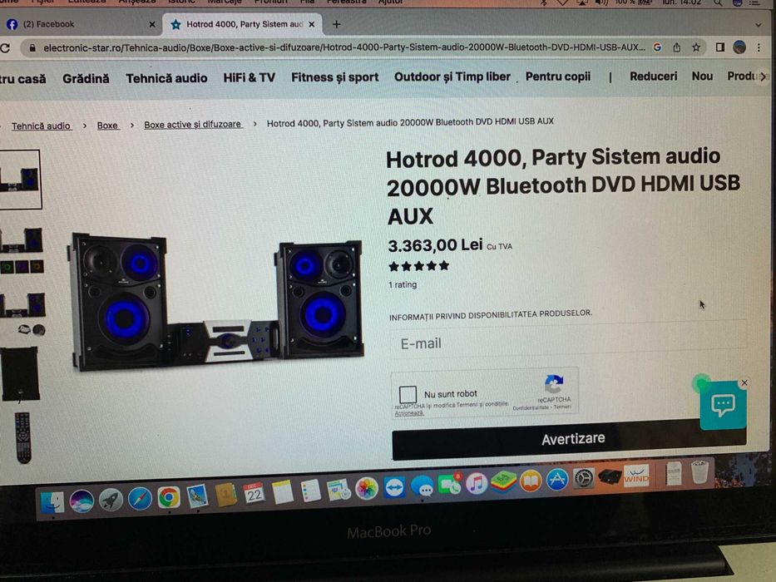This screenshot has height=582, width=776.
Task: Open Chrome's three-dot menu
Action: coord(759,47)
